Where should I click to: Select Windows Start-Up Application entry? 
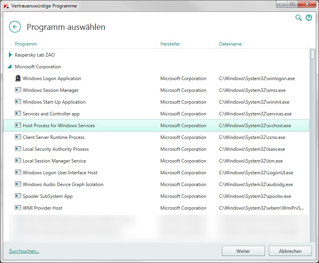coord(54,102)
